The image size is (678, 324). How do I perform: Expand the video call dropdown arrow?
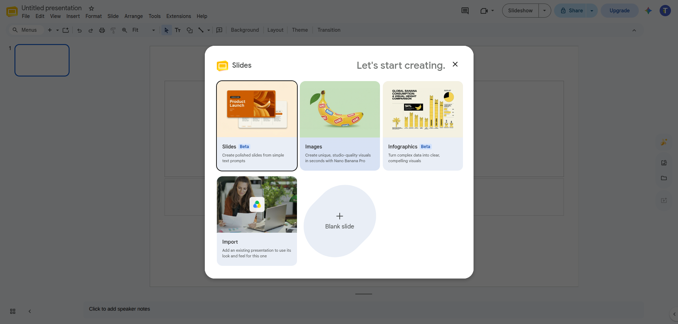[493, 11]
